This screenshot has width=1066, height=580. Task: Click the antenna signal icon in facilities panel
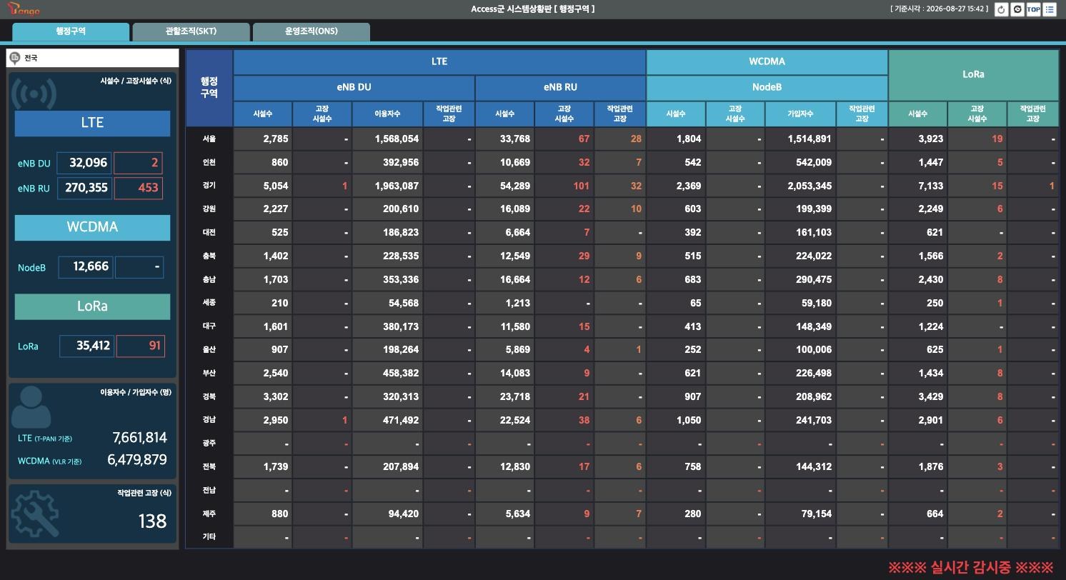(x=34, y=94)
